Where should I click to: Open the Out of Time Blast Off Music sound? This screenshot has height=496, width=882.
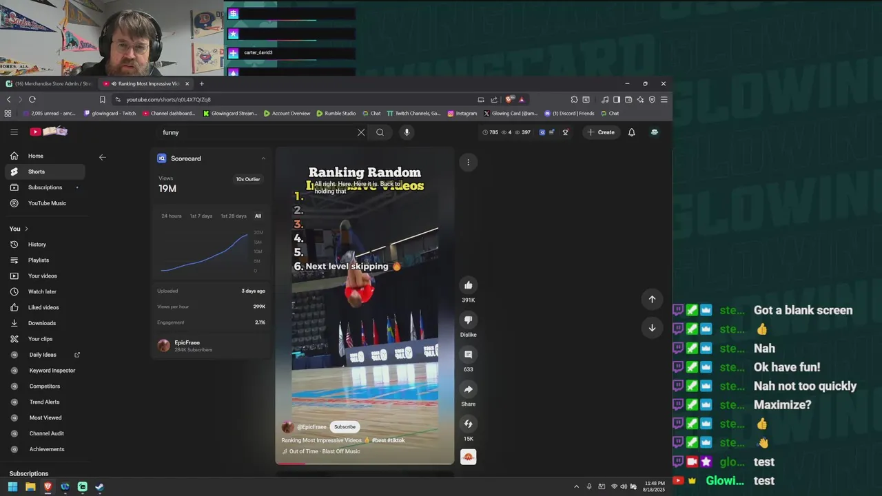325,451
